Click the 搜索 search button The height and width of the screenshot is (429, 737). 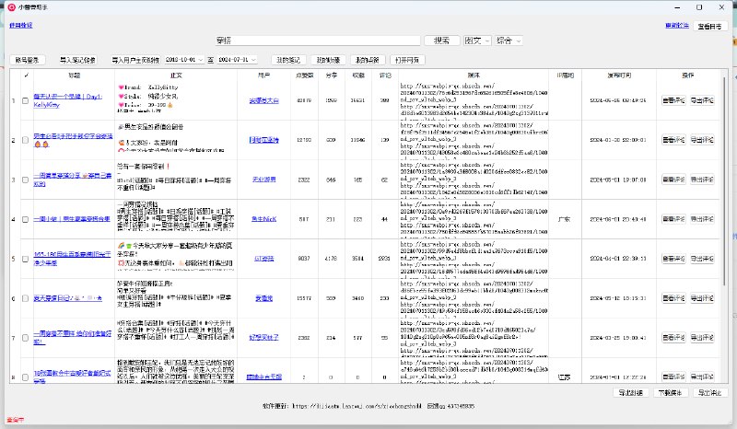[x=441, y=41]
